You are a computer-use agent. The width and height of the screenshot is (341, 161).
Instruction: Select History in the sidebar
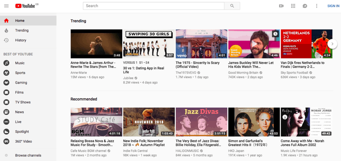[28, 40]
